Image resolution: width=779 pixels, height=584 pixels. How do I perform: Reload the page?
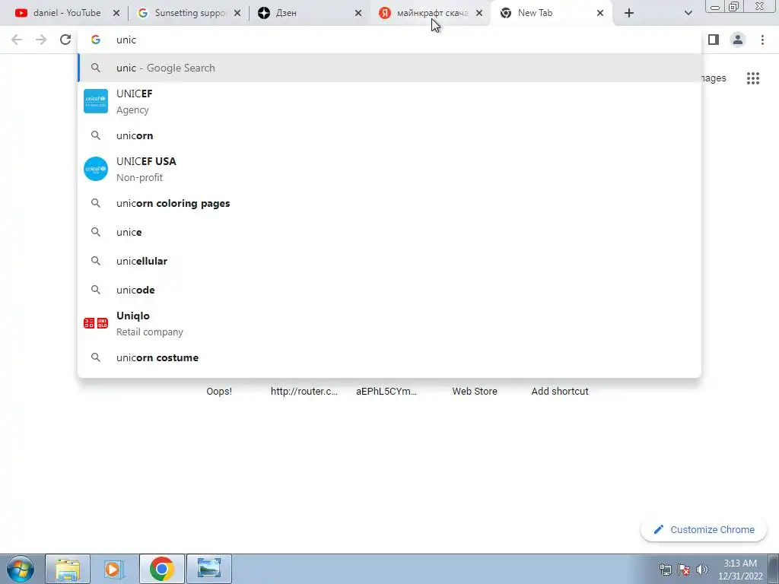65,40
